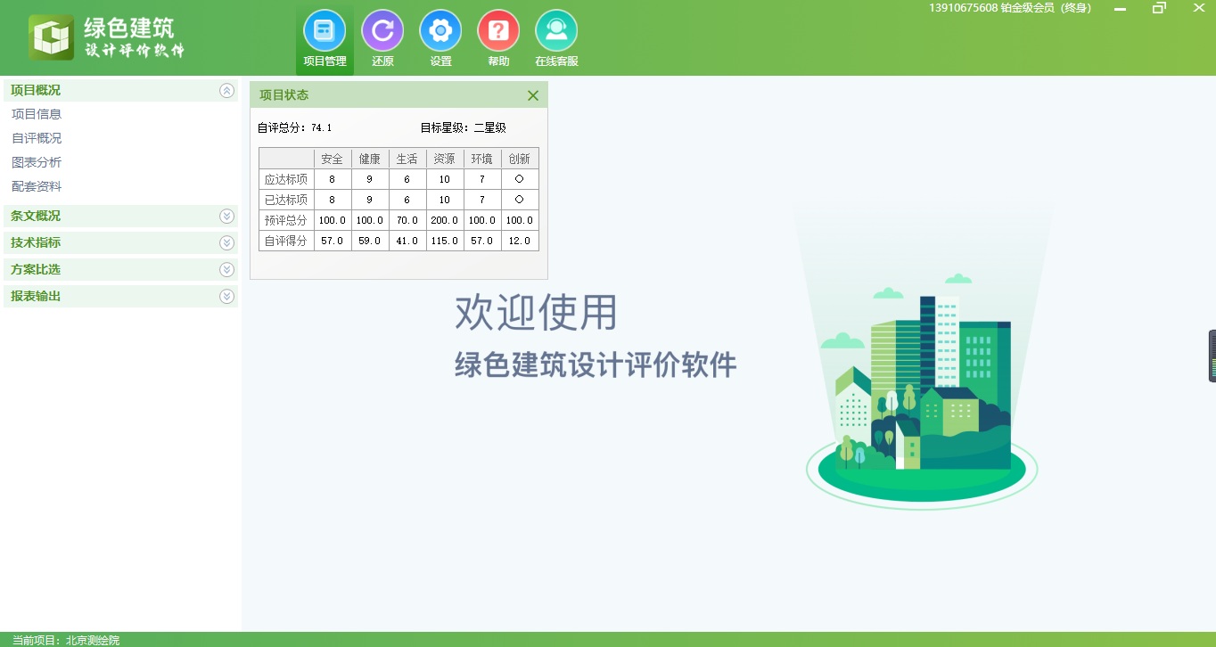Screen dimensions: 1216x647
Task: Click the 方案比选 section header
Action: (120, 269)
